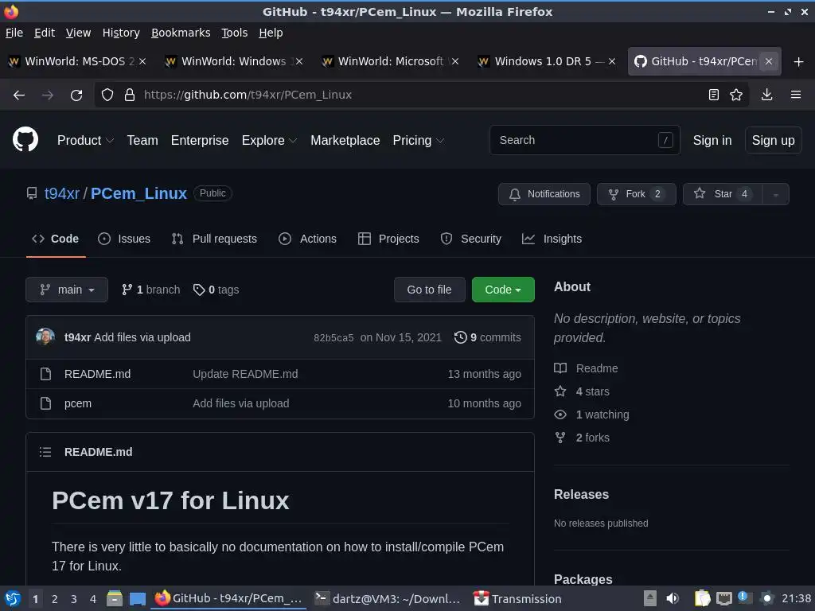Star the repository with the Star button
Viewport: 815px width, 611px height.
pos(723,194)
